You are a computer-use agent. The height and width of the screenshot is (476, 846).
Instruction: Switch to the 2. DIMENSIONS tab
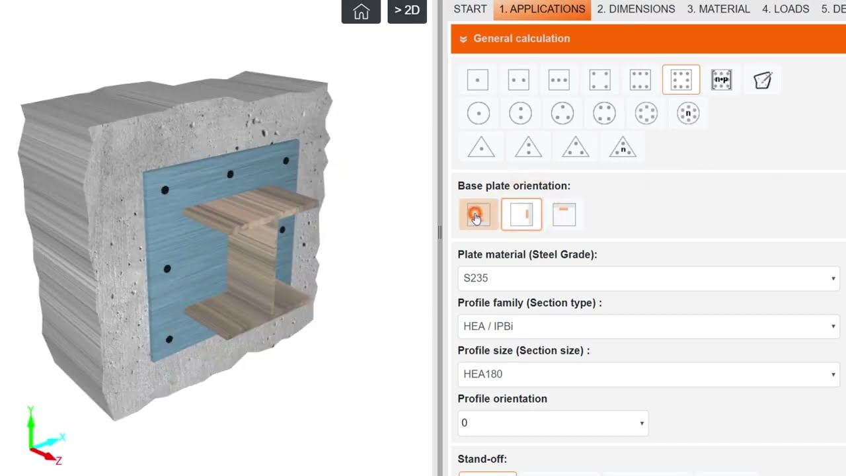636,9
